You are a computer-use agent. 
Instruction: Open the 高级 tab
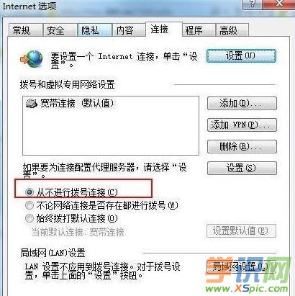(x=232, y=30)
